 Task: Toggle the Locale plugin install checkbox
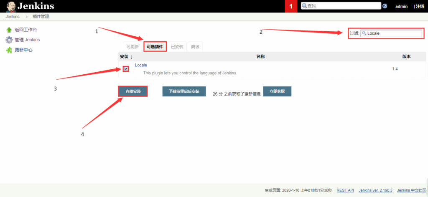(x=126, y=69)
